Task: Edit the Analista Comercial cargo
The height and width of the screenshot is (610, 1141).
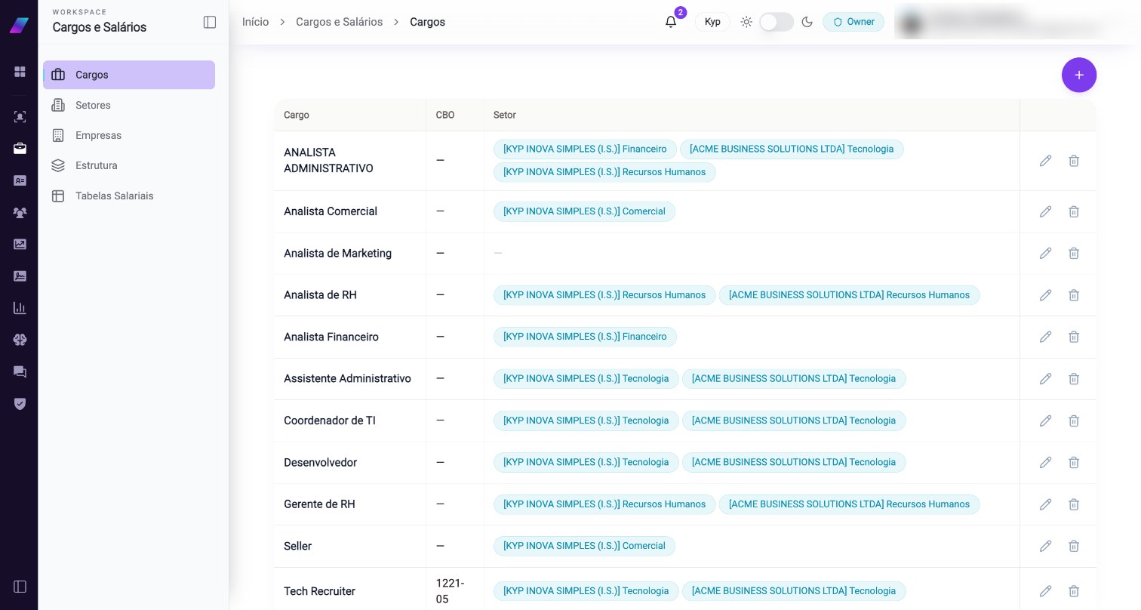Action: pos(1045,211)
